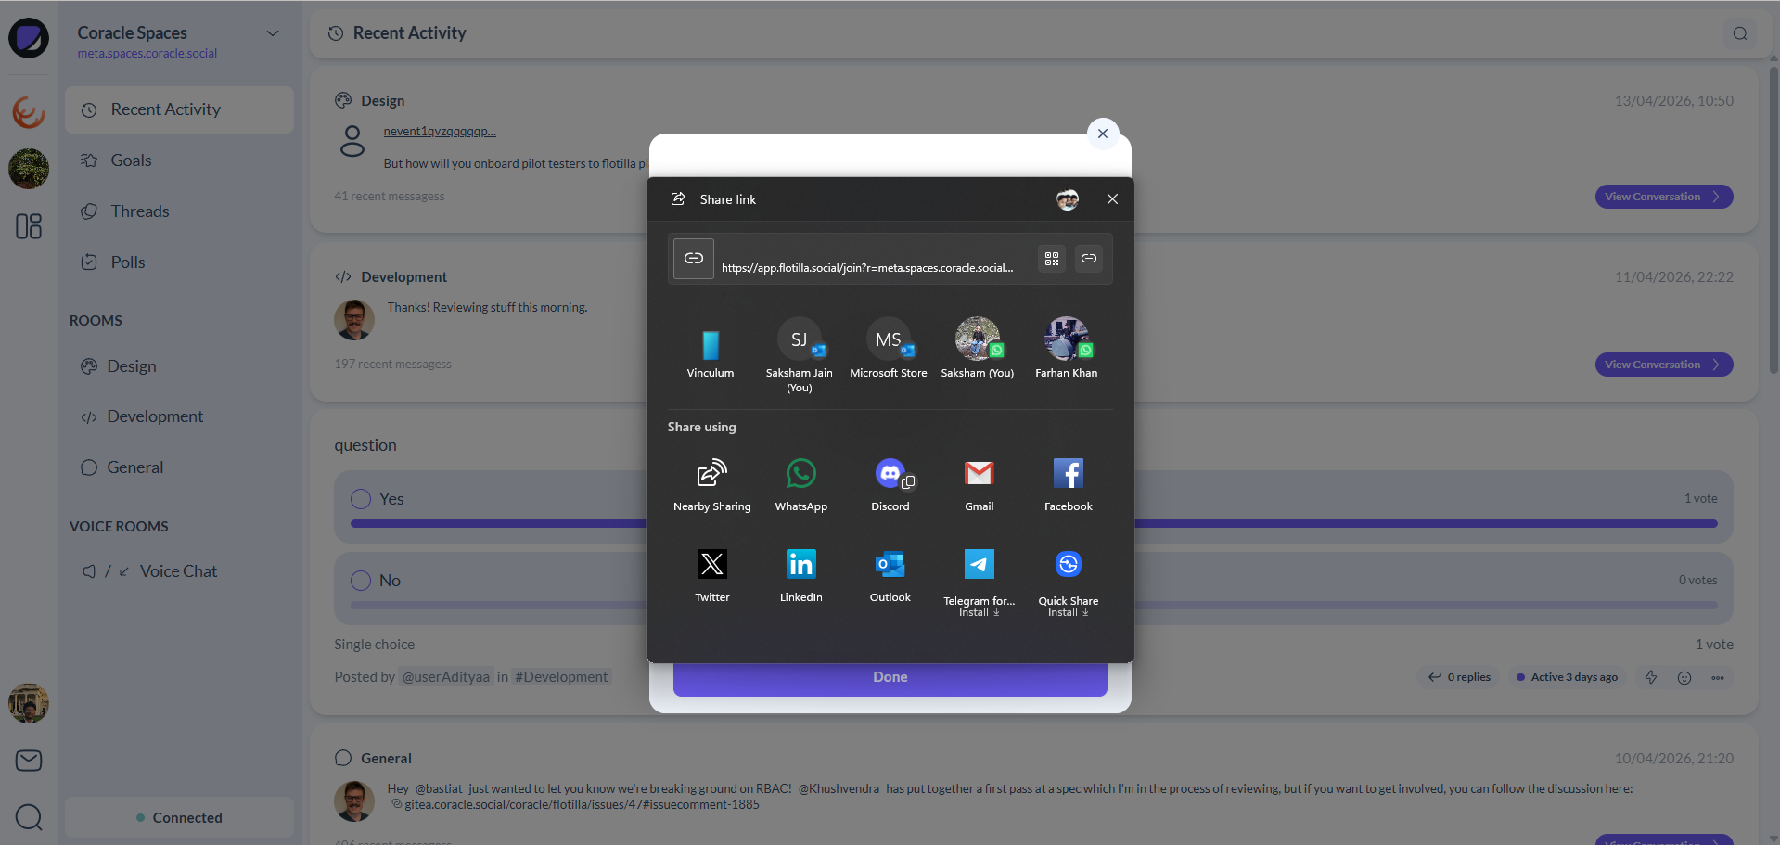Click the No vote progress bar

point(1033,606)
